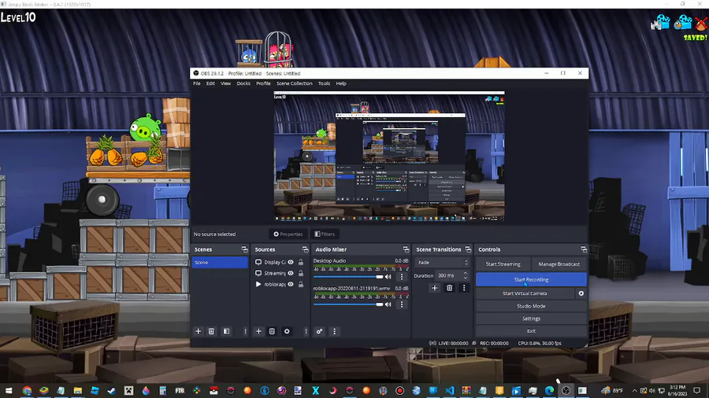
Task: Open virtual camera settings gear
Action: pos(581,293)
